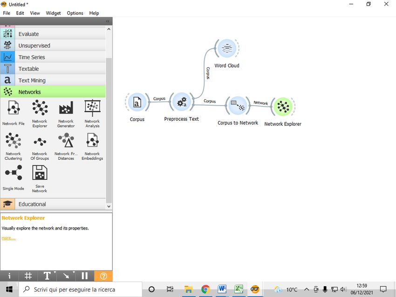Open the Windows notification center
Screen dimensions: 396x297
tap(383, 290)
